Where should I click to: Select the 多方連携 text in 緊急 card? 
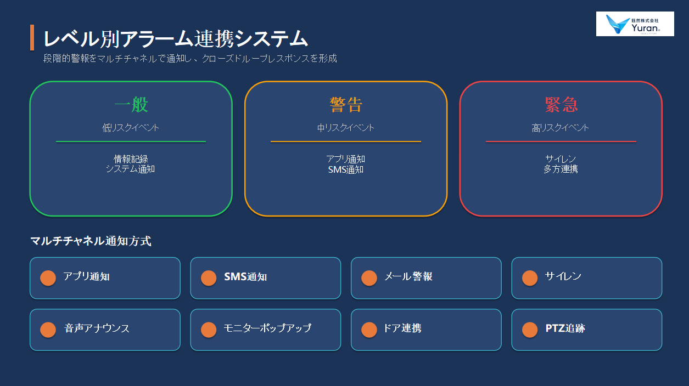(561, 169)
